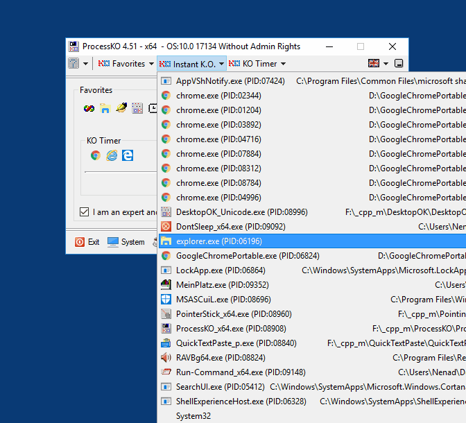Viewport: 466px width, 423px height.
Task: Select chrome.exe (PID:04716) entry
Action: (x=312, y=139)
